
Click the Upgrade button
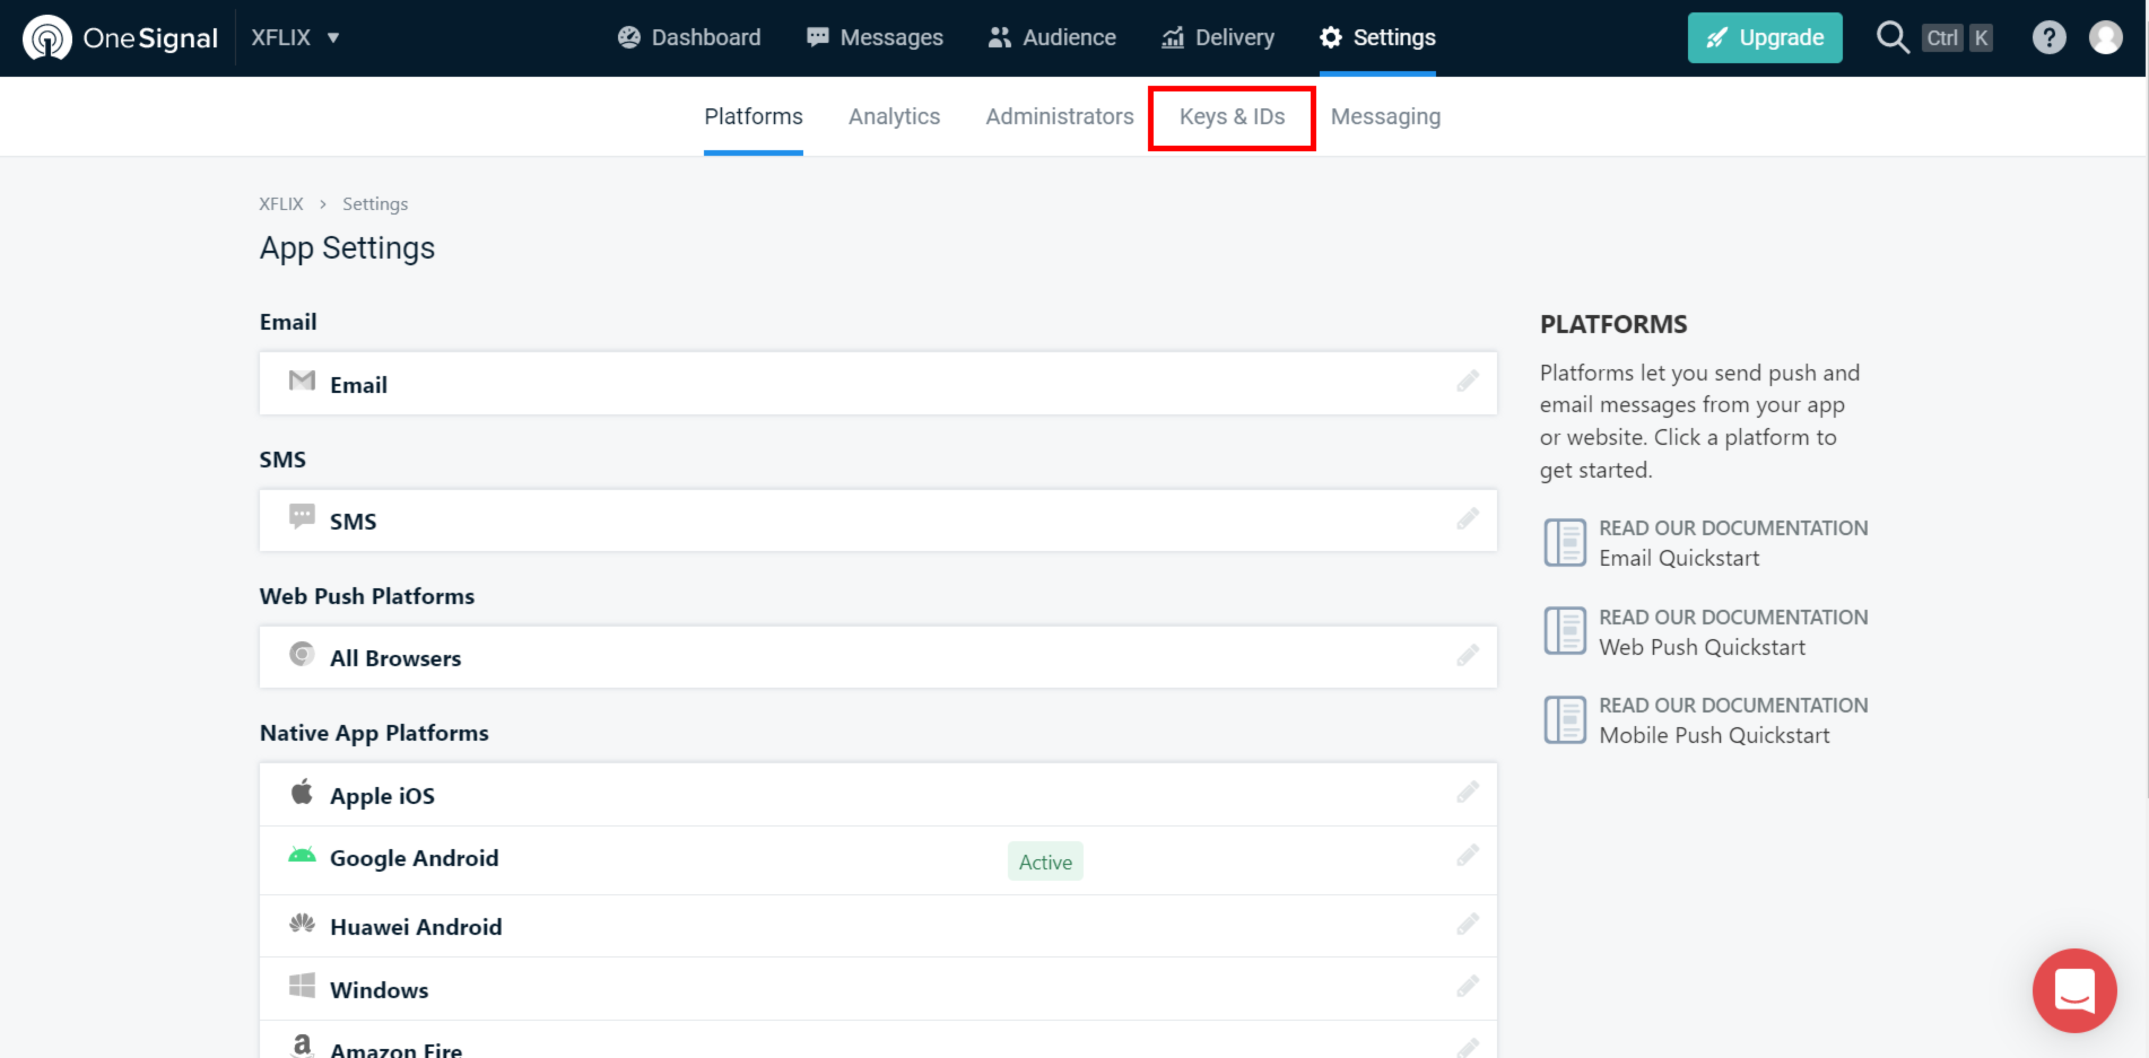1764,38
